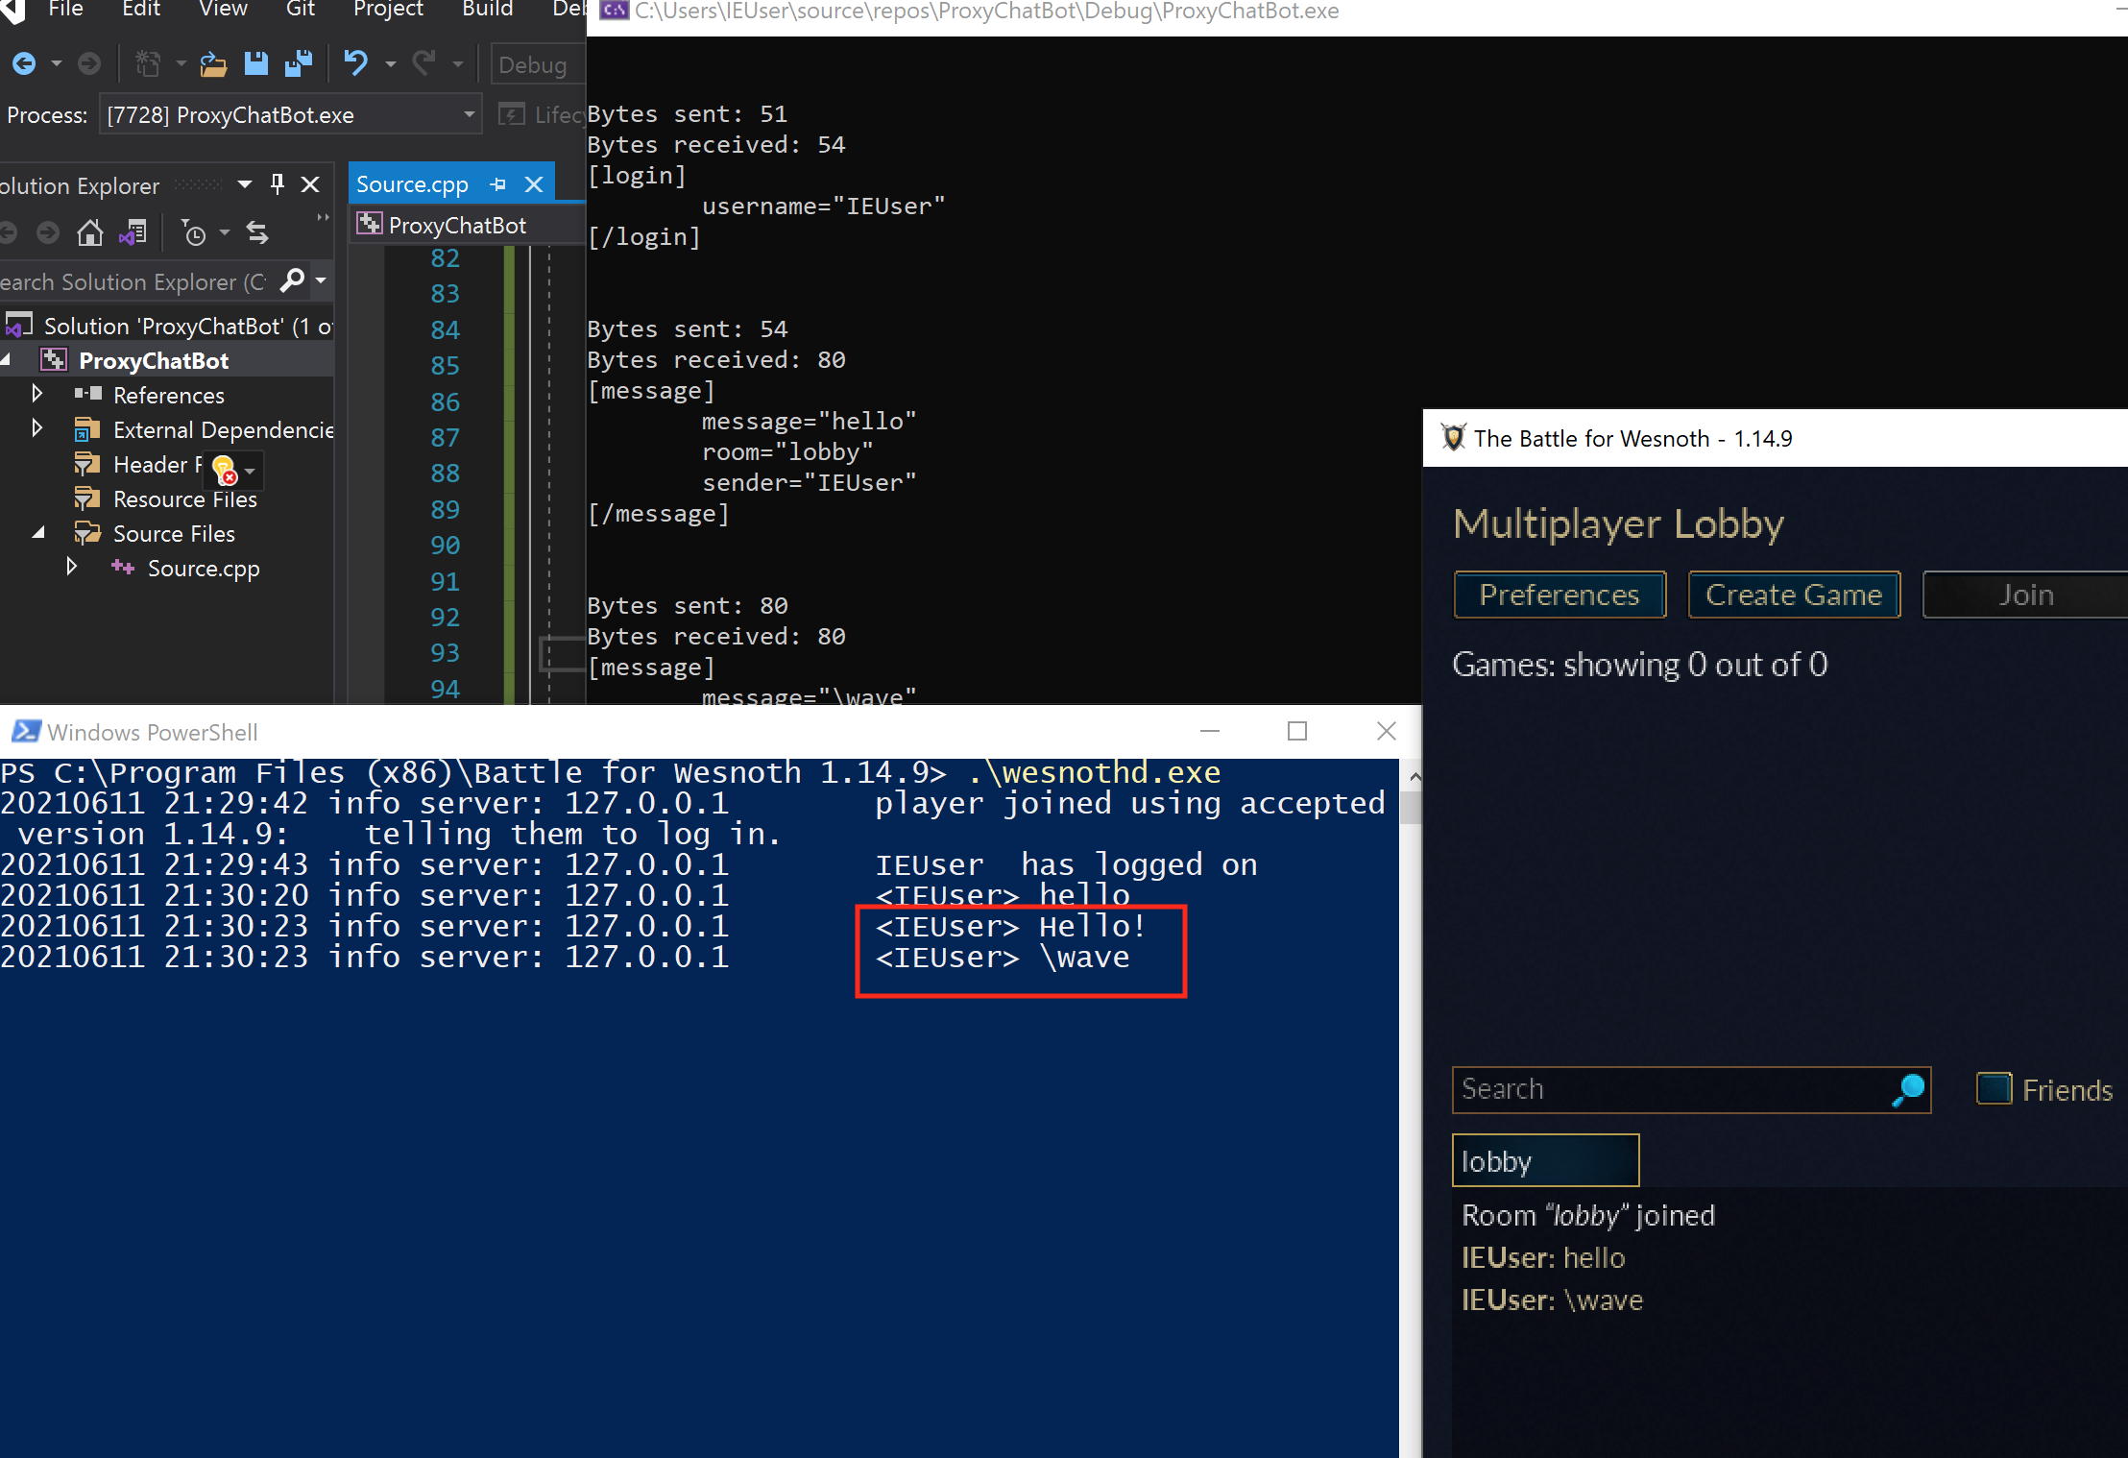Click the Navigate Forward arrow in main toolbar
This screenshot has height=1458, width=2128.
click(x=89, y=64)
